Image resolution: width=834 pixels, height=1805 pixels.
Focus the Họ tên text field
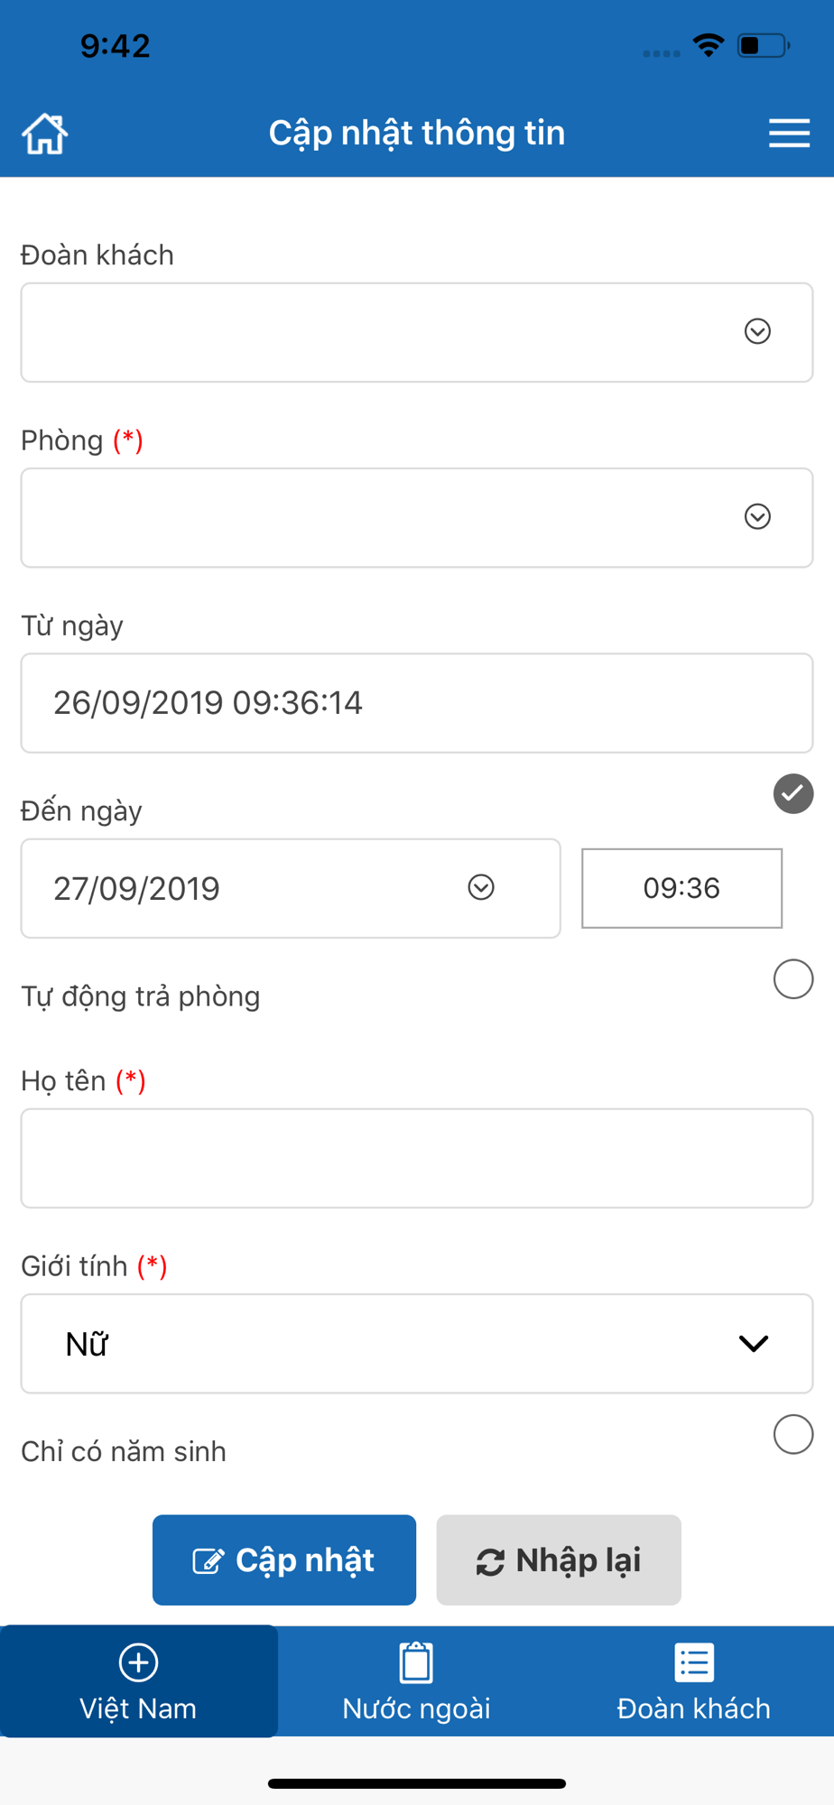pos(417,1158)
